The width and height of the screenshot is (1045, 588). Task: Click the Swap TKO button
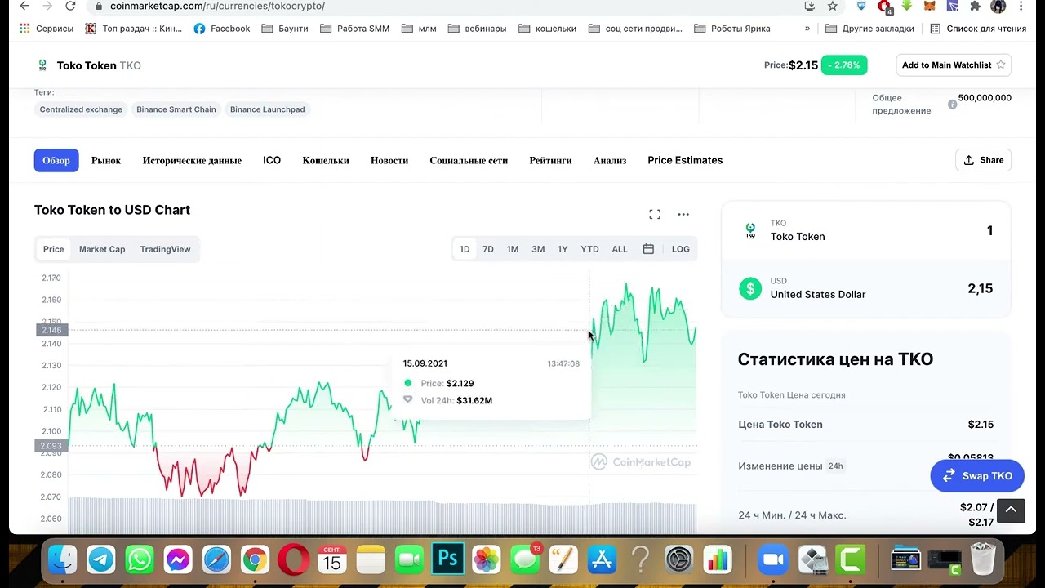(977, 476)
